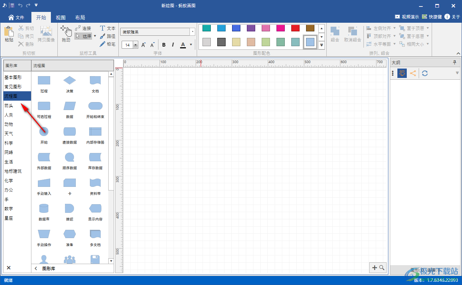Switch to the View (视图) tab
Image resolution: width=462 pixels, height=285 pixels.
(61, 17)
